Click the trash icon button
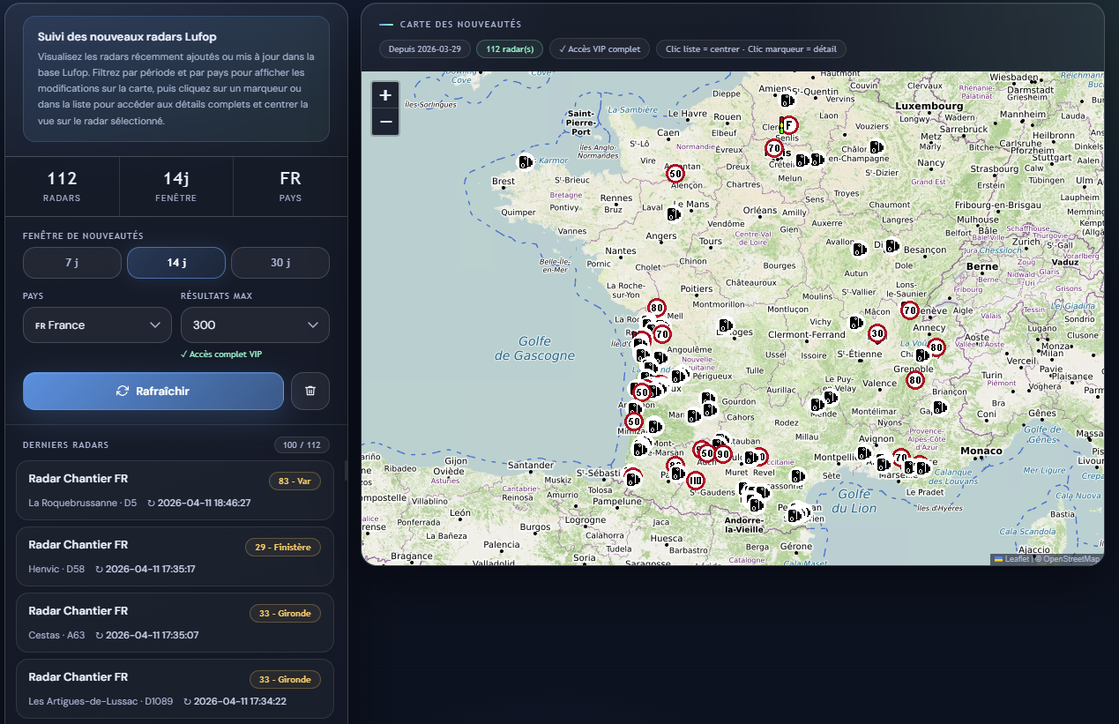This screenshot has height=724, width=1119. (x=310, y=391)
